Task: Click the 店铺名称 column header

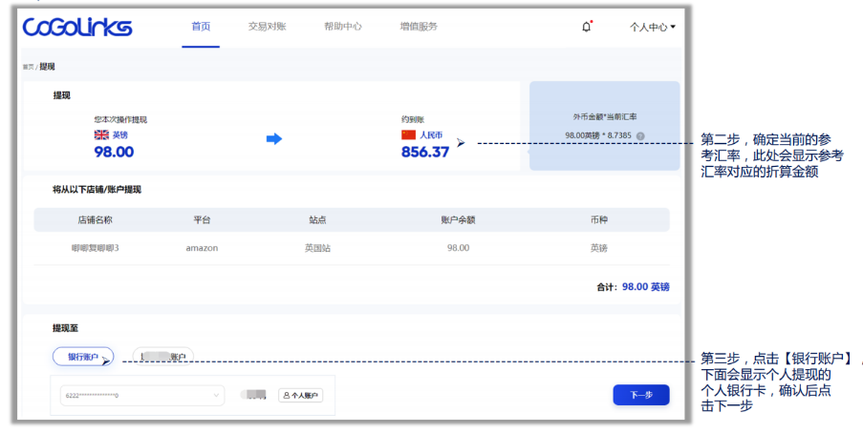Action: point(95,219)
